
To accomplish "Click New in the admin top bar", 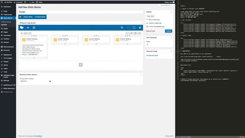I will [x=32, y=2].
